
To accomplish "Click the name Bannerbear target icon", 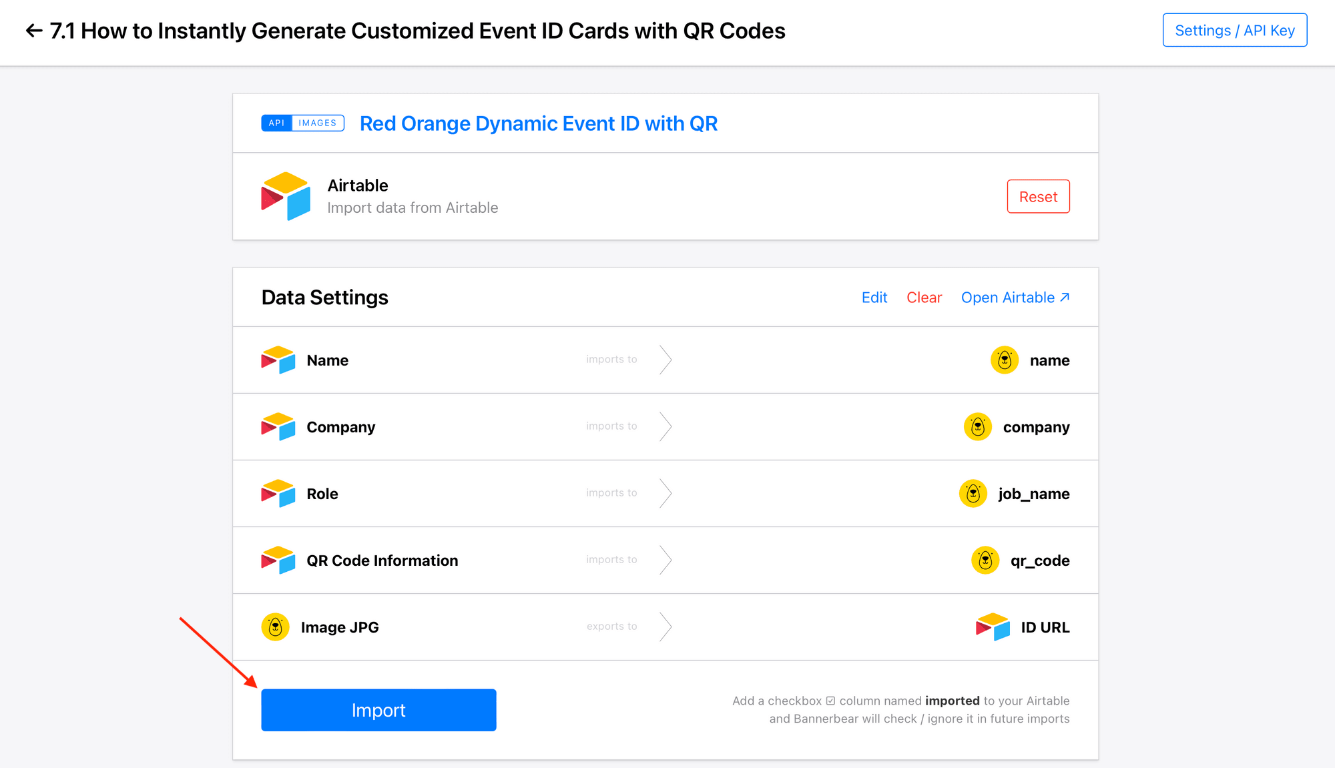I will (x=1006, y=360).
